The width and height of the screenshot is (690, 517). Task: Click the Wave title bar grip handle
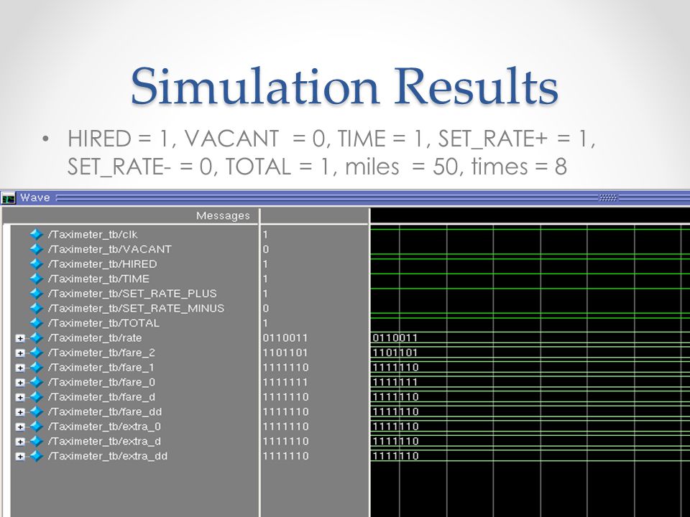pos(609,198)
